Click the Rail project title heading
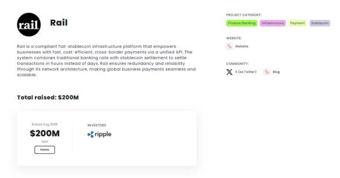Screen dimensions: 340x178 click(59, 23)
